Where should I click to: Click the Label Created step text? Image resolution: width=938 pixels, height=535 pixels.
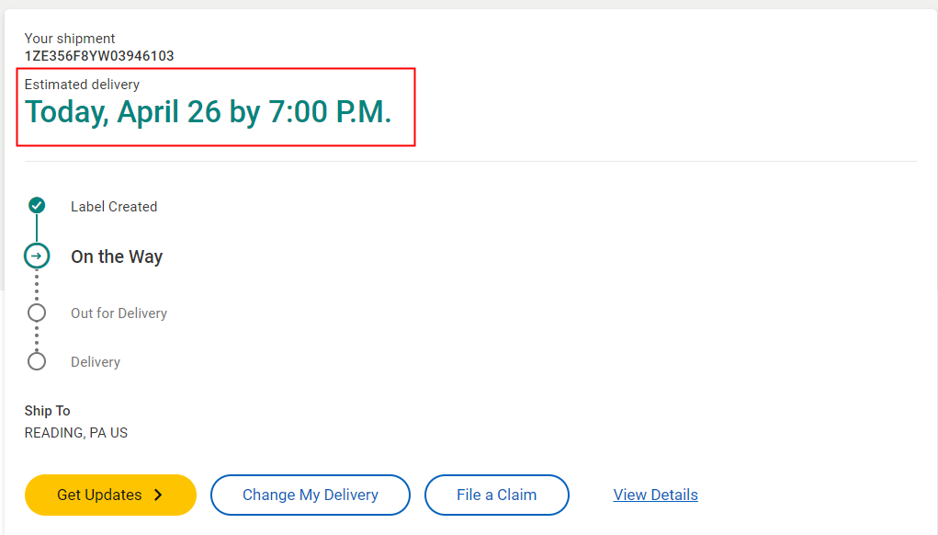114,207
